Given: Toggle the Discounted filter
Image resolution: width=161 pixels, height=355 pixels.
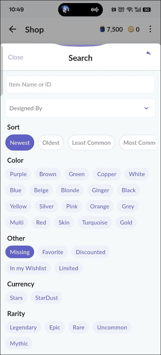Looking at the screenshot, I should tap(91, 252).
